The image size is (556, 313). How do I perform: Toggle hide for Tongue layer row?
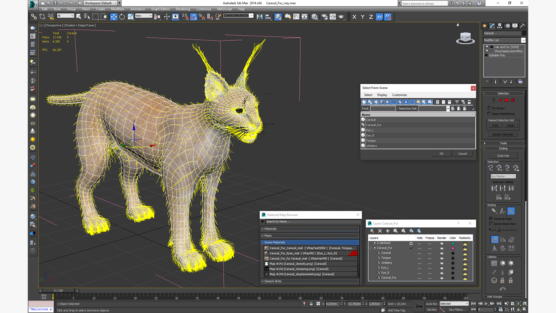(420, 258)
